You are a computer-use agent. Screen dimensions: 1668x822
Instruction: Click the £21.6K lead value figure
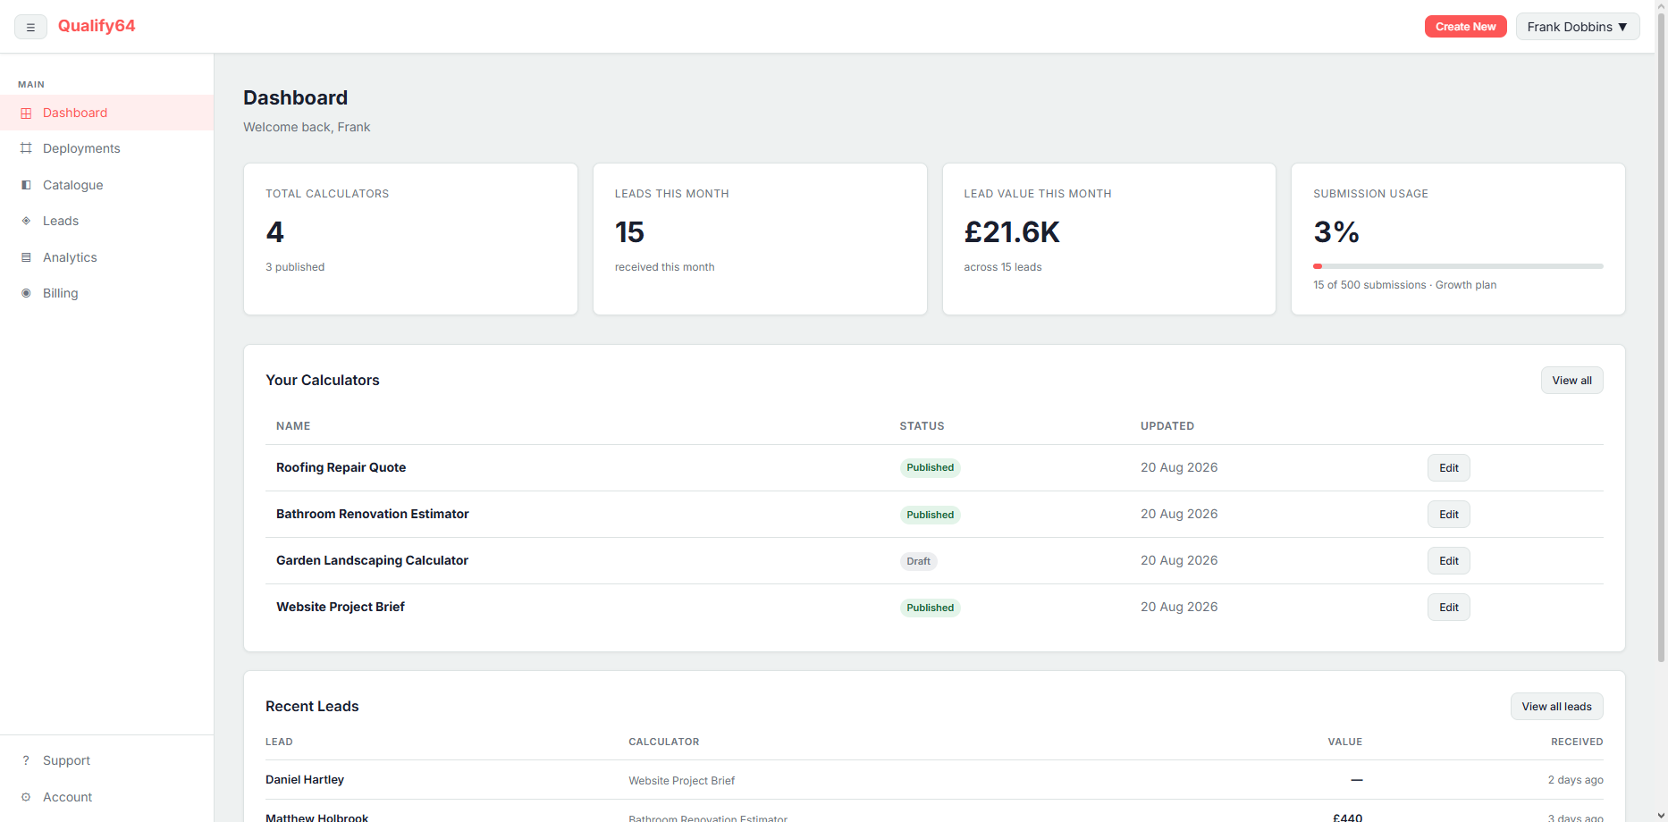click(1011, 232)
